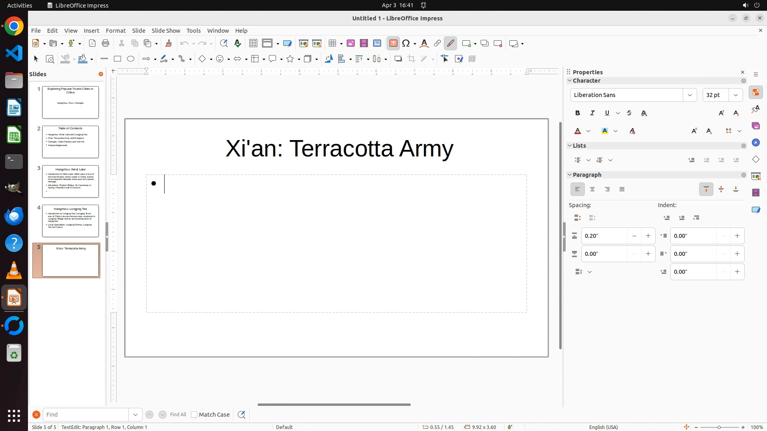Image resolution: width=767 pixels, height=431 pixels.
Task: Click the Export as PDF icon
Action: click(92, 43)
